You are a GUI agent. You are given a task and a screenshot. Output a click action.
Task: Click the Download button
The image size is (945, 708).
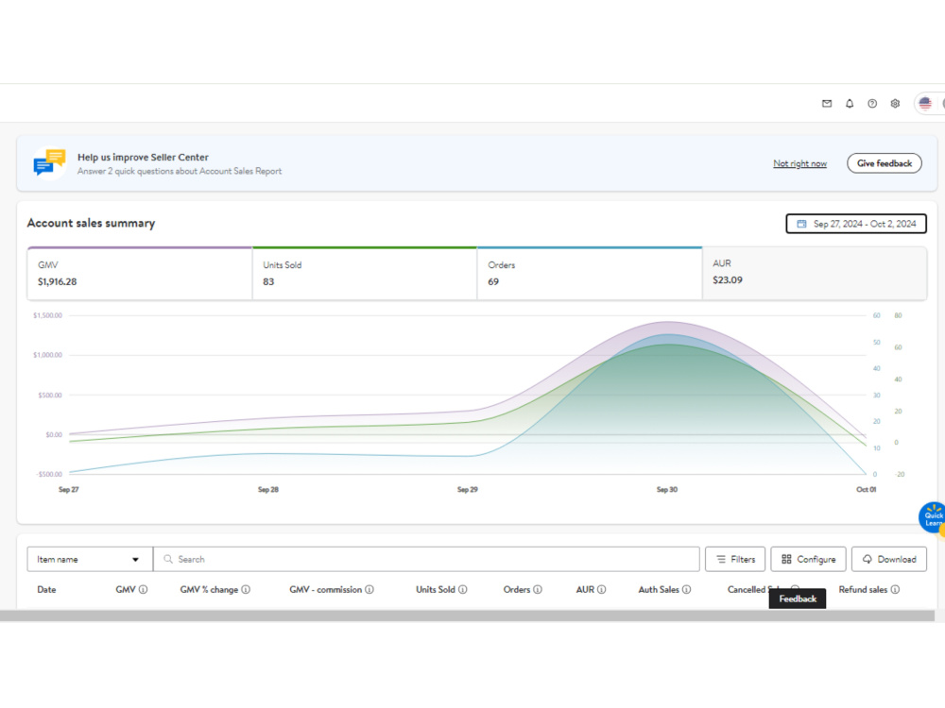889,559
